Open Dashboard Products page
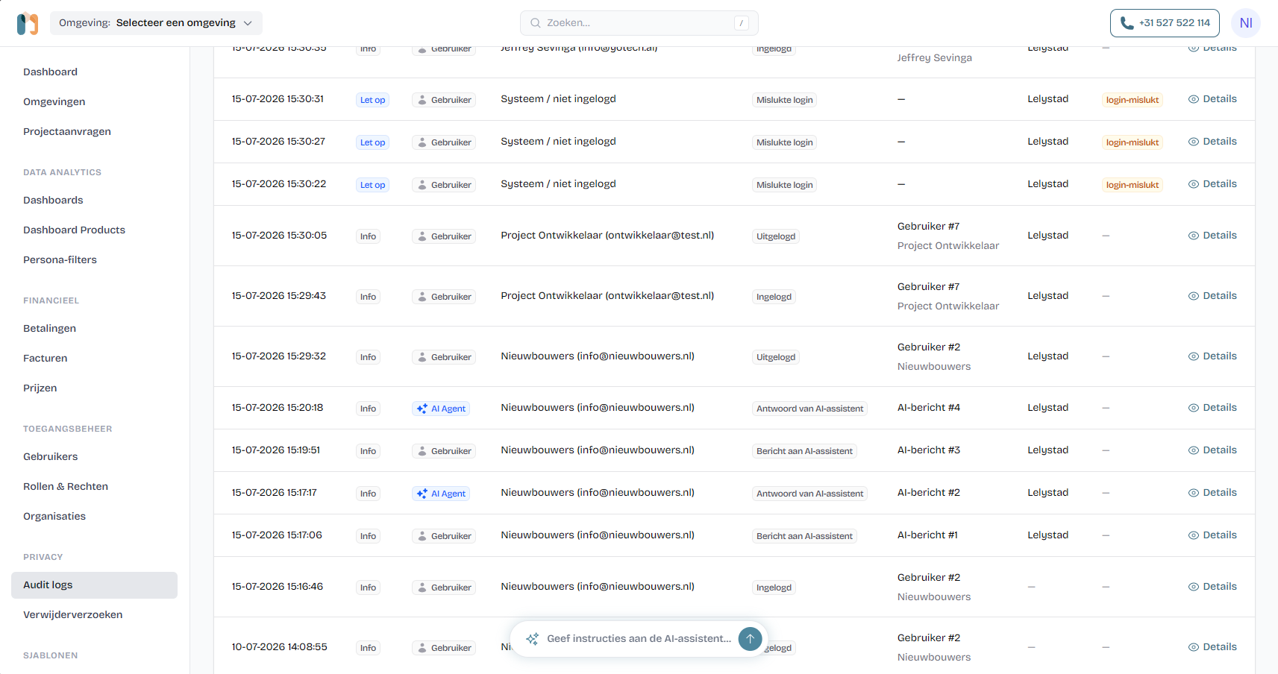 (74, 230)
